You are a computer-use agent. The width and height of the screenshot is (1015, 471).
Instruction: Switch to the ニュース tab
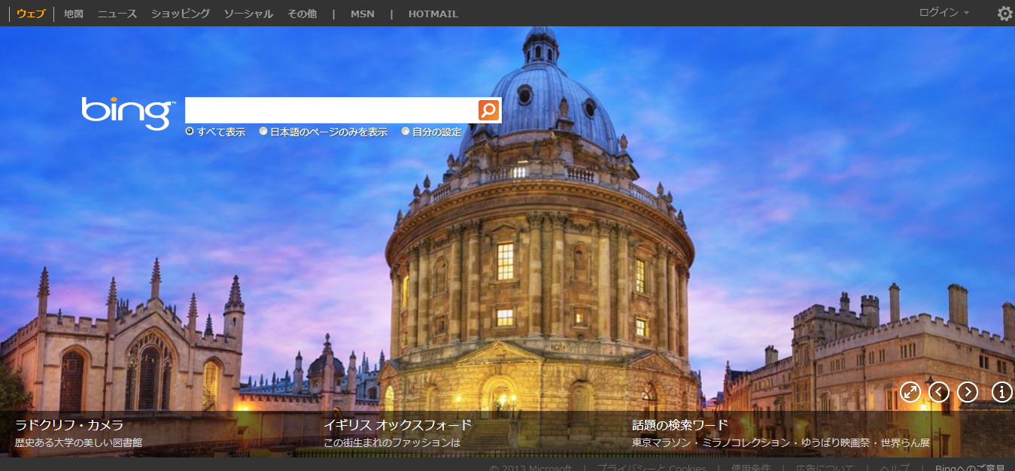click(x=117, y=14)
